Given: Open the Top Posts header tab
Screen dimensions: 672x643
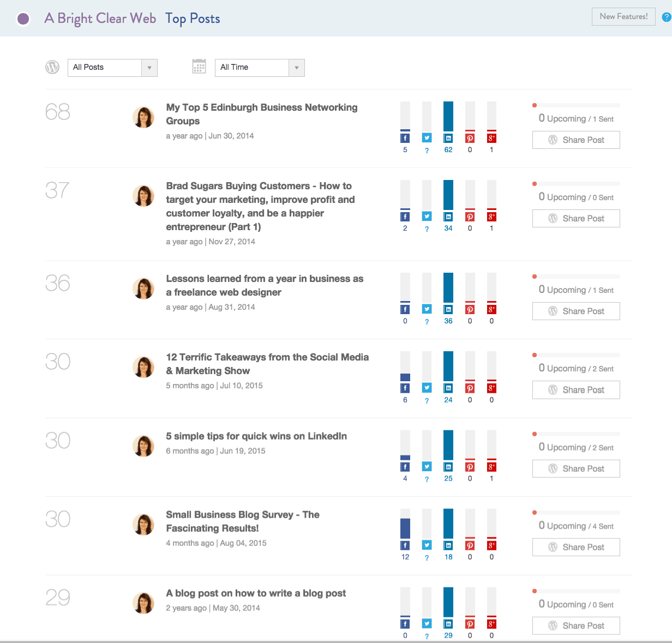Looking at the screenshot, I should (x=193, y=19).
